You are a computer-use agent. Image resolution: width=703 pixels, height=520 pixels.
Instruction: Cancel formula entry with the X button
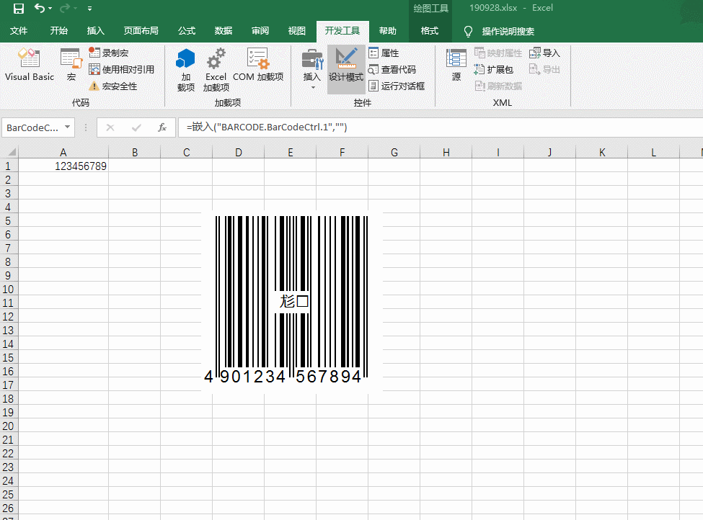pos(110,127)
